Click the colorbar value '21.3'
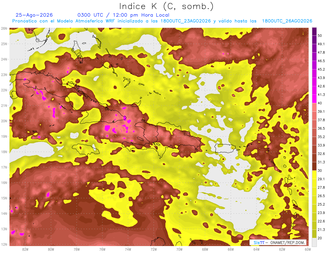Image resolution: width=327 pixels, height=253 pixels. pyautogui.click(x=321, y=230)
